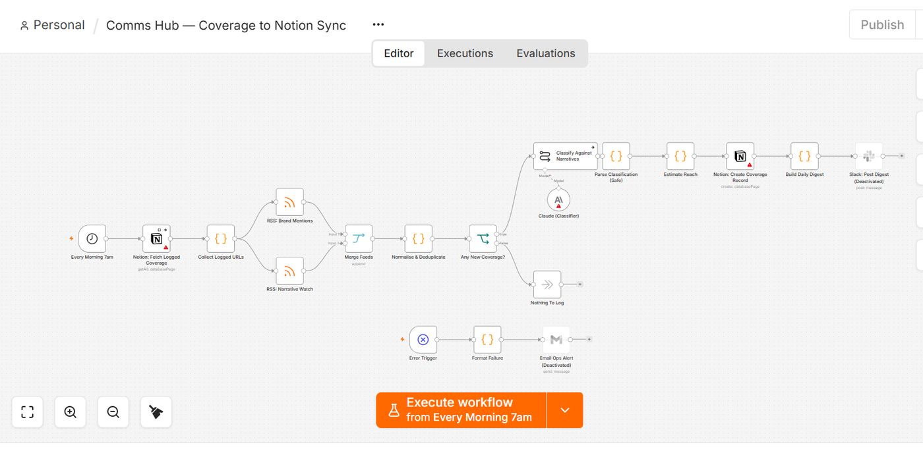Zoom out of the workflow canvas

[x=113, y=412]
